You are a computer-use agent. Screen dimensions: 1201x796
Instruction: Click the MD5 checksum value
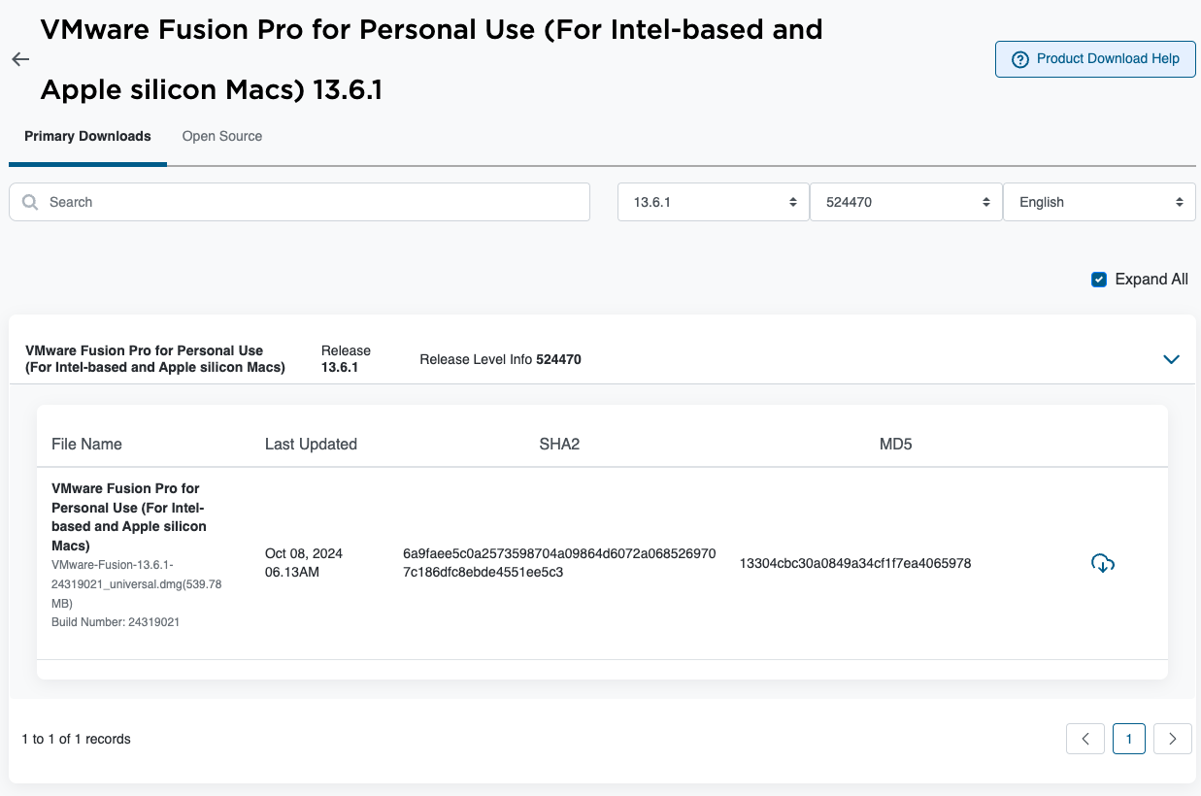tap(854, 563)
